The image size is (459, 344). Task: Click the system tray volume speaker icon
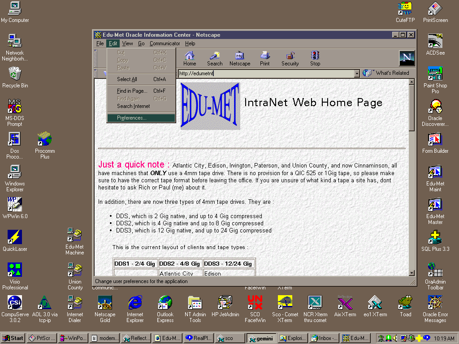click(395, 339)
